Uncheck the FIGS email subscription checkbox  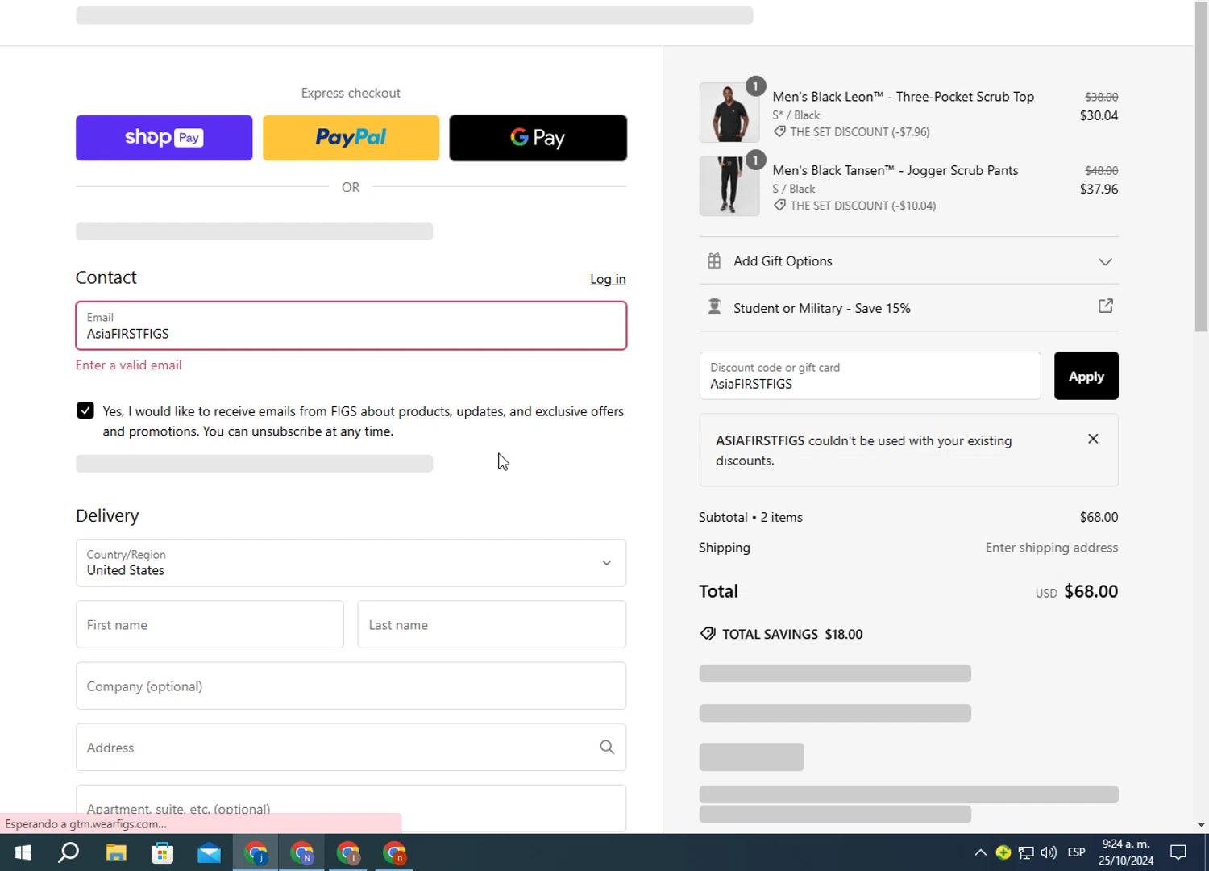(x=85, y=410)
